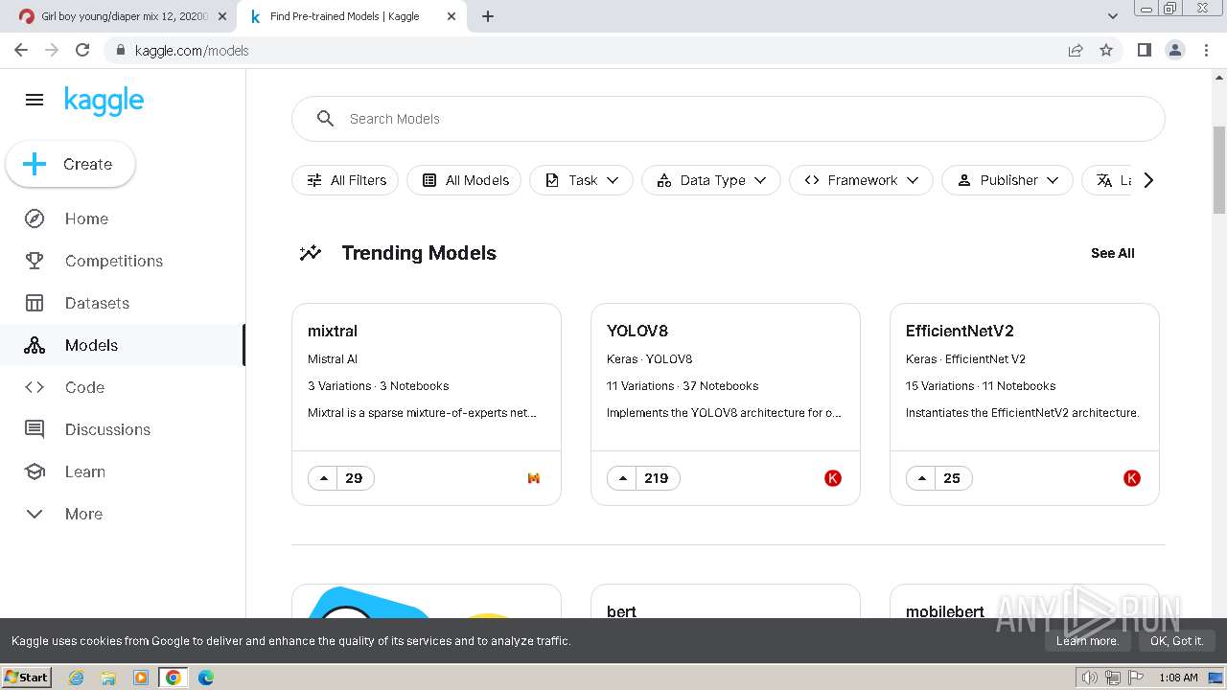This screenshot has width=1227, height=690.
Task: Upvote the EfficientNetV2 model
Action: click(921, 478)
